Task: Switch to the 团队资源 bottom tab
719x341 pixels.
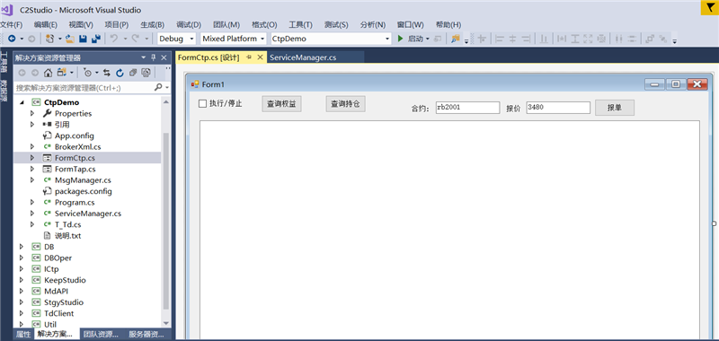Action: (x=102, y=334)
